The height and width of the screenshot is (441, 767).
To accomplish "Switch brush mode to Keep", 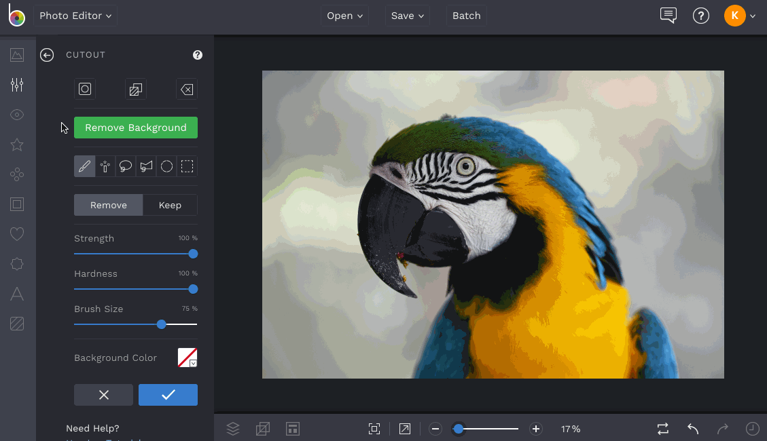I will 171,205.
